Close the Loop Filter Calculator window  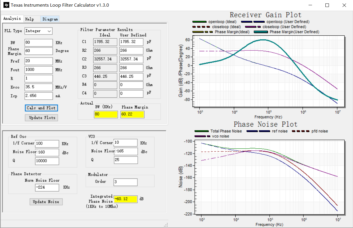click(344, 5)
